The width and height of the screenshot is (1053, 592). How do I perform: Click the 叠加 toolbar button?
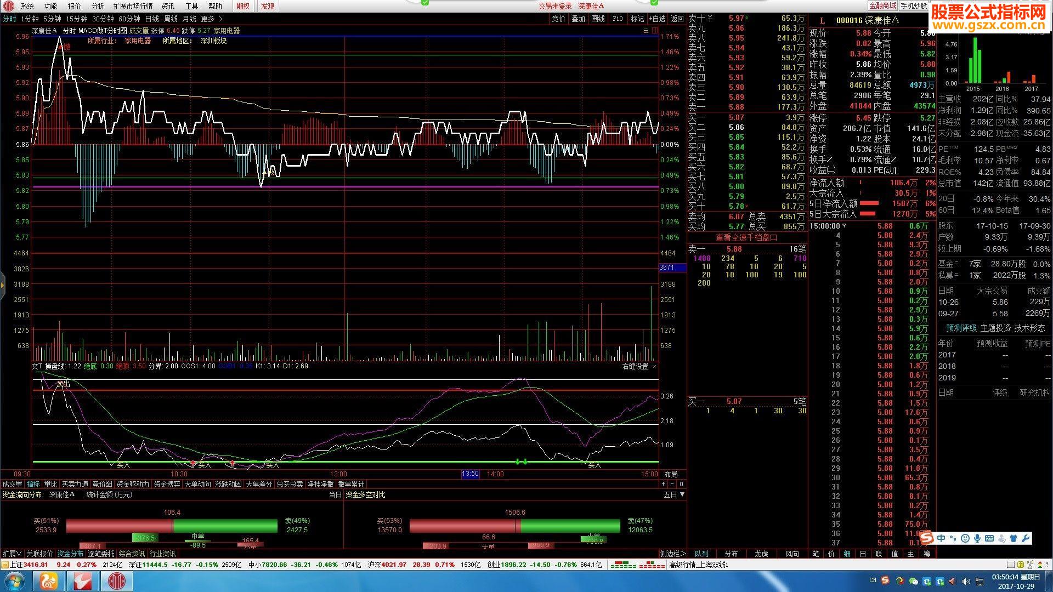578,19
